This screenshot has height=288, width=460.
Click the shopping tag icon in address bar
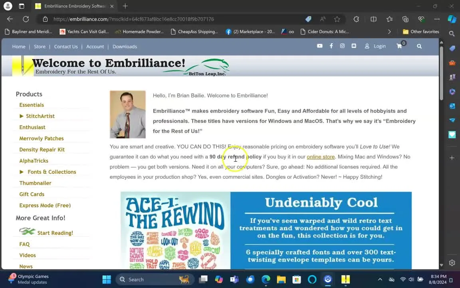click(308, 19)
